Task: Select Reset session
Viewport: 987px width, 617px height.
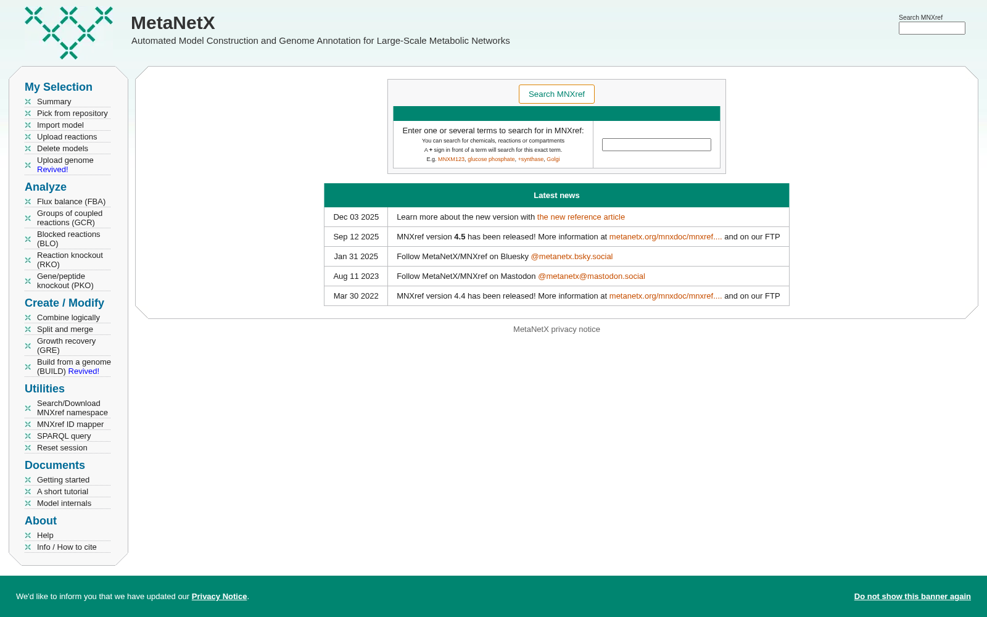Action: 62,448
